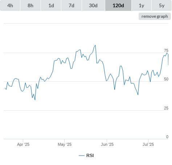Screen dimensions: 172x165
Task: Click the 25 y-axis level label
Action: [x=166, y=108]
